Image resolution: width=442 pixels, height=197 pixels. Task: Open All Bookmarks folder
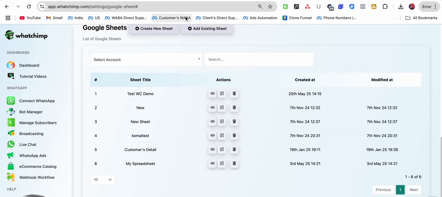[x=421, y=18]
